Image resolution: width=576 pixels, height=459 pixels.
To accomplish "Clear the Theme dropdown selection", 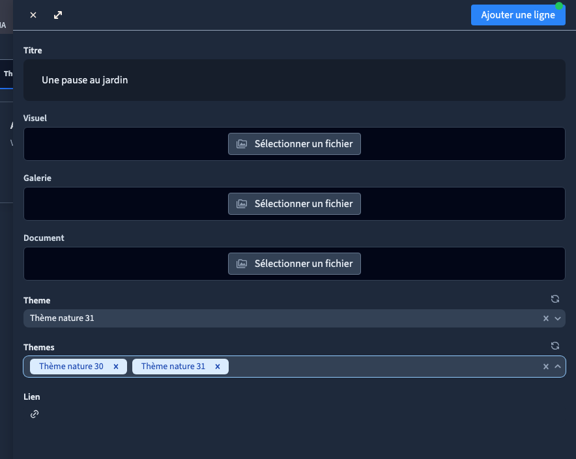I will 546,318.
